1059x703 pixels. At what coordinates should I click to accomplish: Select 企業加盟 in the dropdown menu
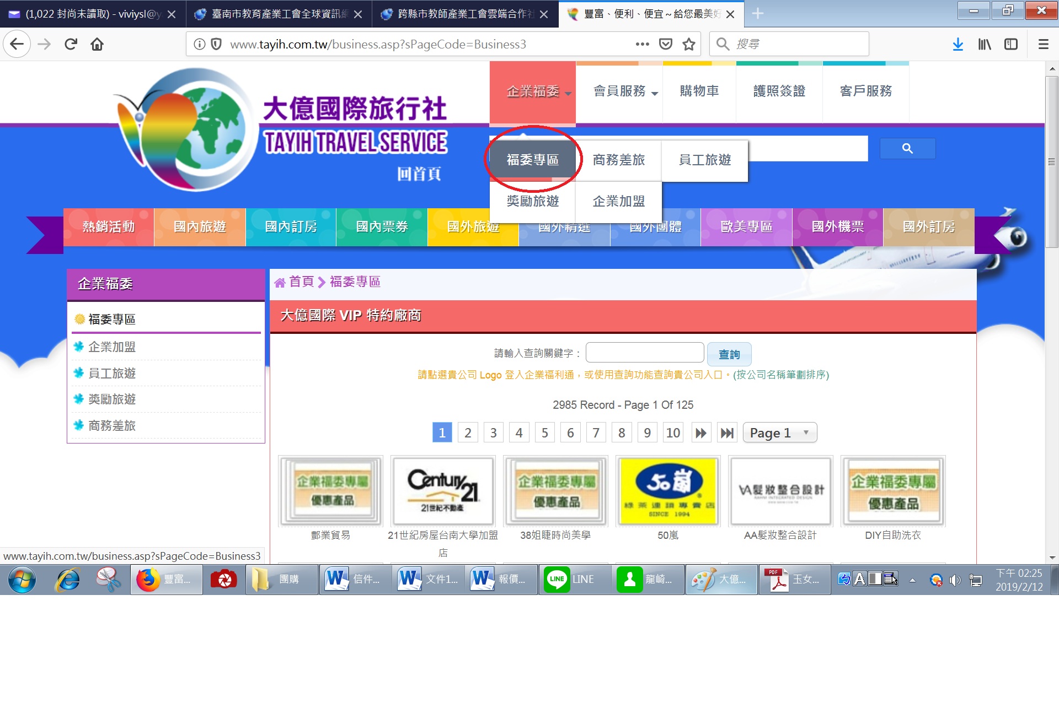tap(619, 202)
